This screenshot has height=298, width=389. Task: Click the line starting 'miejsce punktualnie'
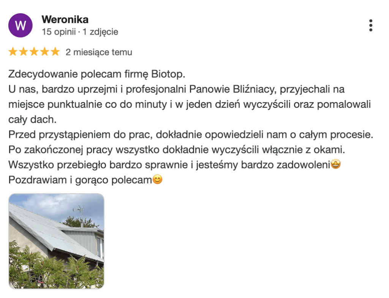click(x=189, y=104)
